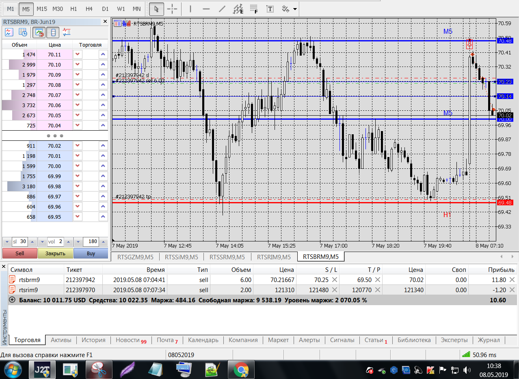Click the equidistant channel tool icon
The image size is (519, 379).
(x=239, y=9)
